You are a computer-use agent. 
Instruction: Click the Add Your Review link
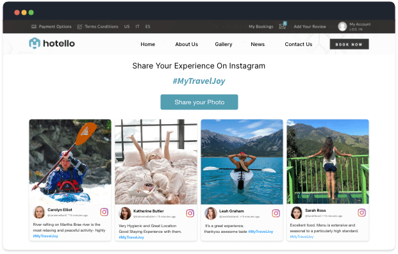click(x=310, y=27)
